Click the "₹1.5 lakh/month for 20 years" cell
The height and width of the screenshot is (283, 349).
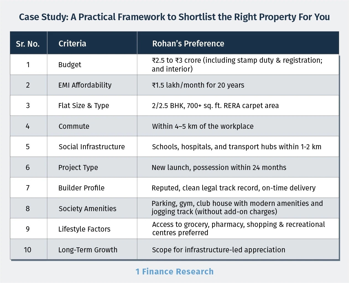pyautogui.click(x=198, y=85)
